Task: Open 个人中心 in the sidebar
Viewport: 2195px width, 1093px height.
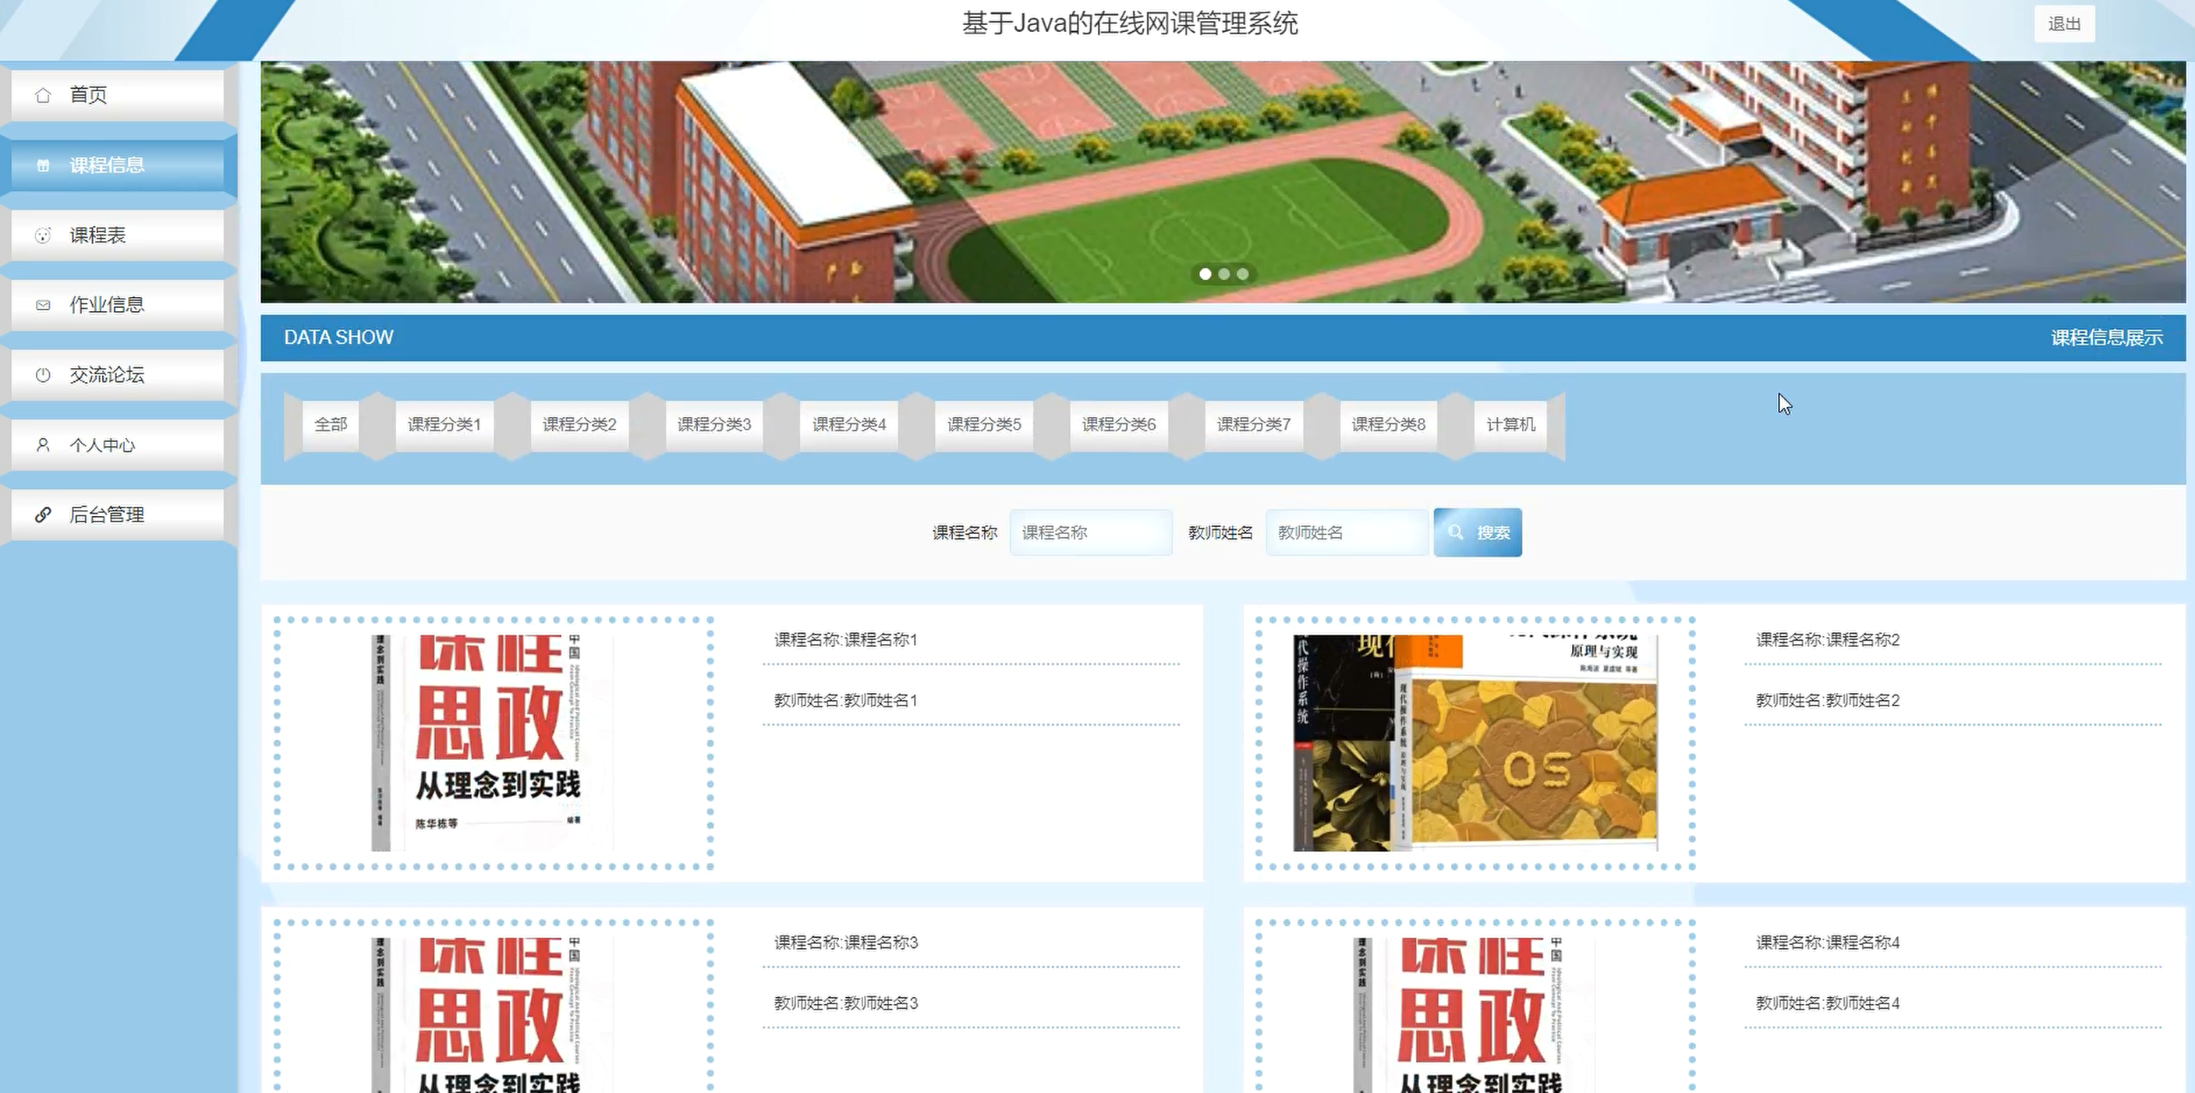Action: pyautogui.click(x=118, y=444)
